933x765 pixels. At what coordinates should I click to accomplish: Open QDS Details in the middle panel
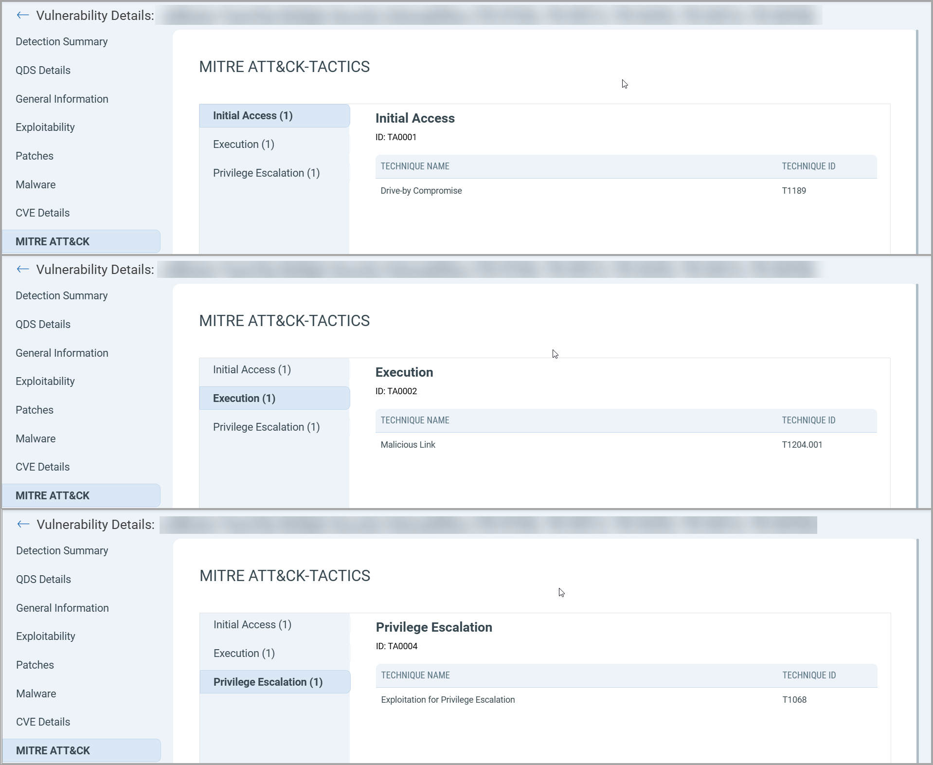click(x=43, y=324)
